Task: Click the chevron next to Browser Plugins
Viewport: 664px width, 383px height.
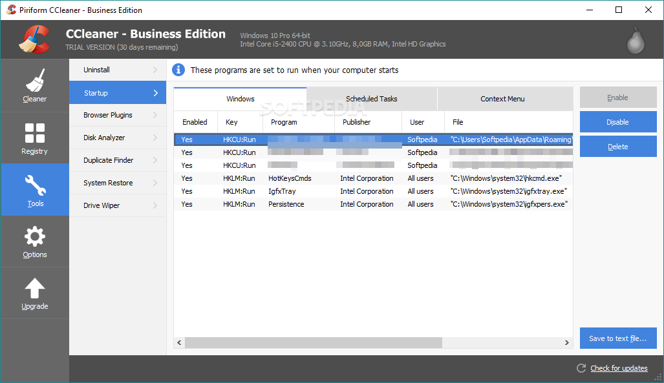Action: [x=155, y=115]
